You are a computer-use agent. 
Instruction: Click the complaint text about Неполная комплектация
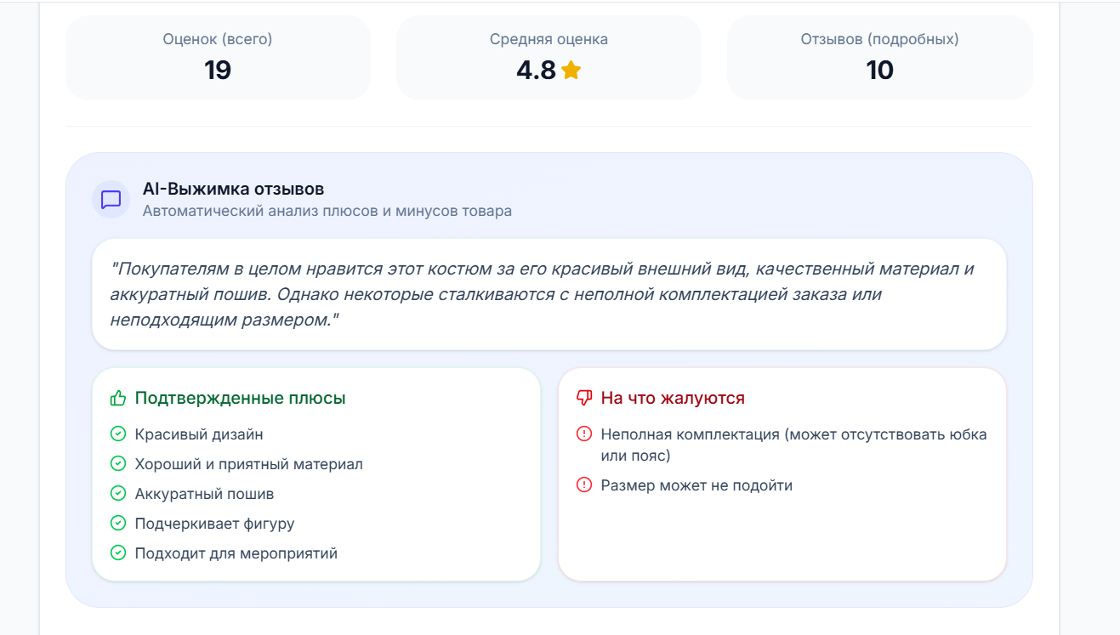794,445
